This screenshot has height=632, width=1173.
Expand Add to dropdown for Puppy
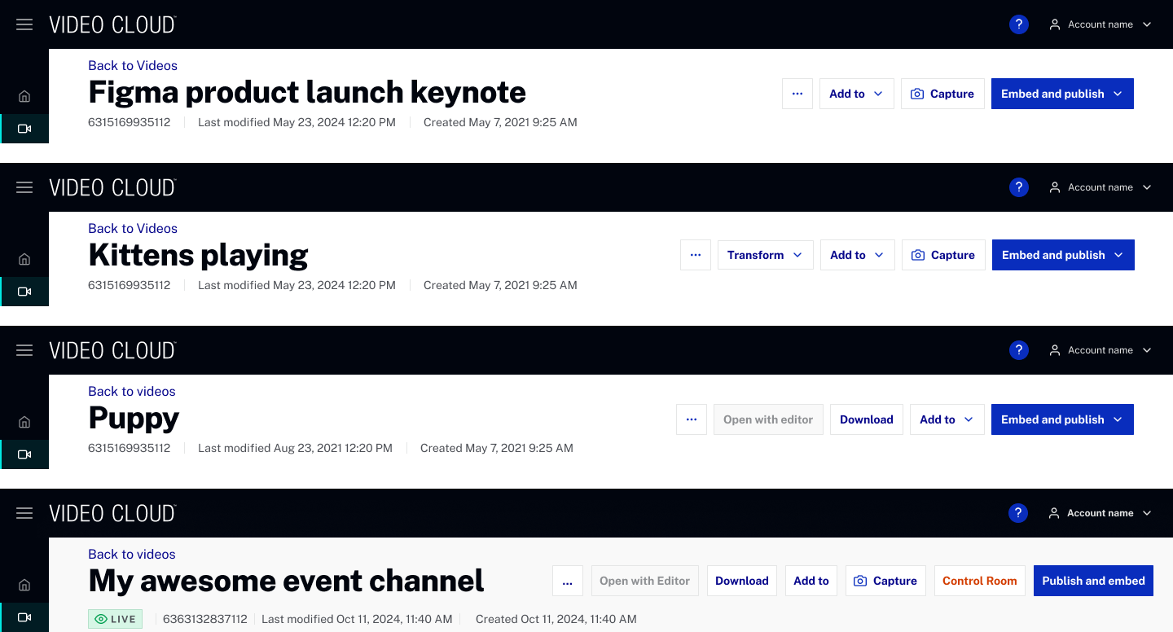(947, 419)
